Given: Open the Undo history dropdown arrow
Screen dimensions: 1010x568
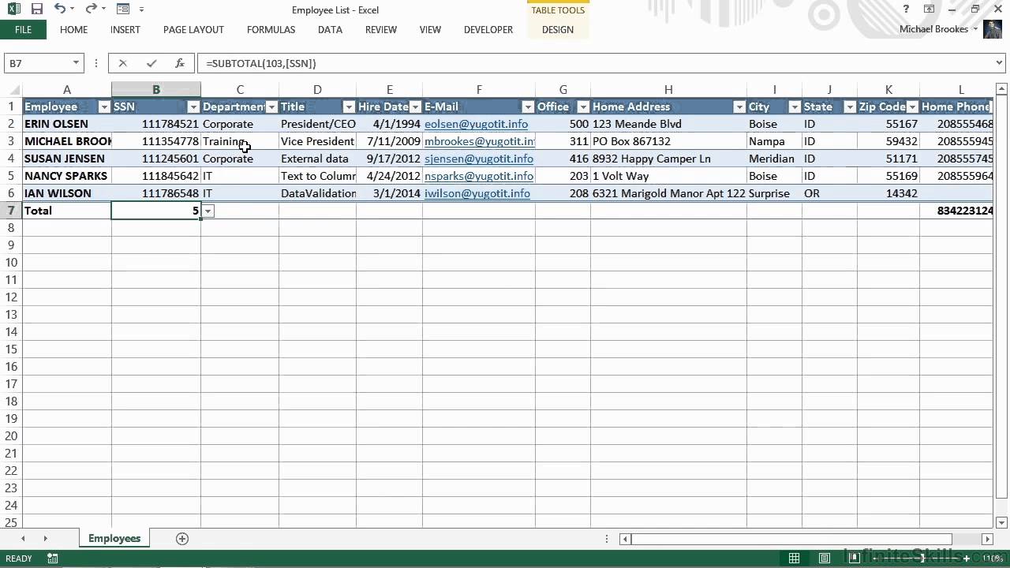Looking at the screenshot, I should point(73,9).
